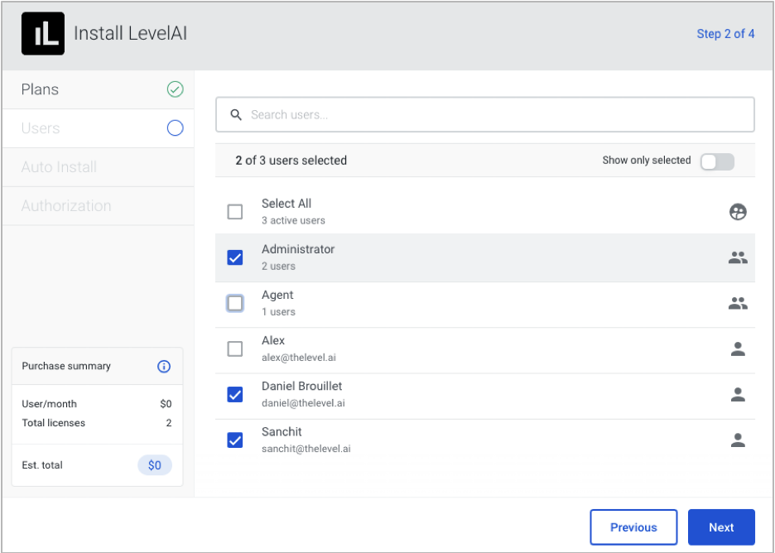This screenshot has height=553, width=775.
Task: Click the Administrator group icon
Action: pyautogui.click(x=738, y=257)
